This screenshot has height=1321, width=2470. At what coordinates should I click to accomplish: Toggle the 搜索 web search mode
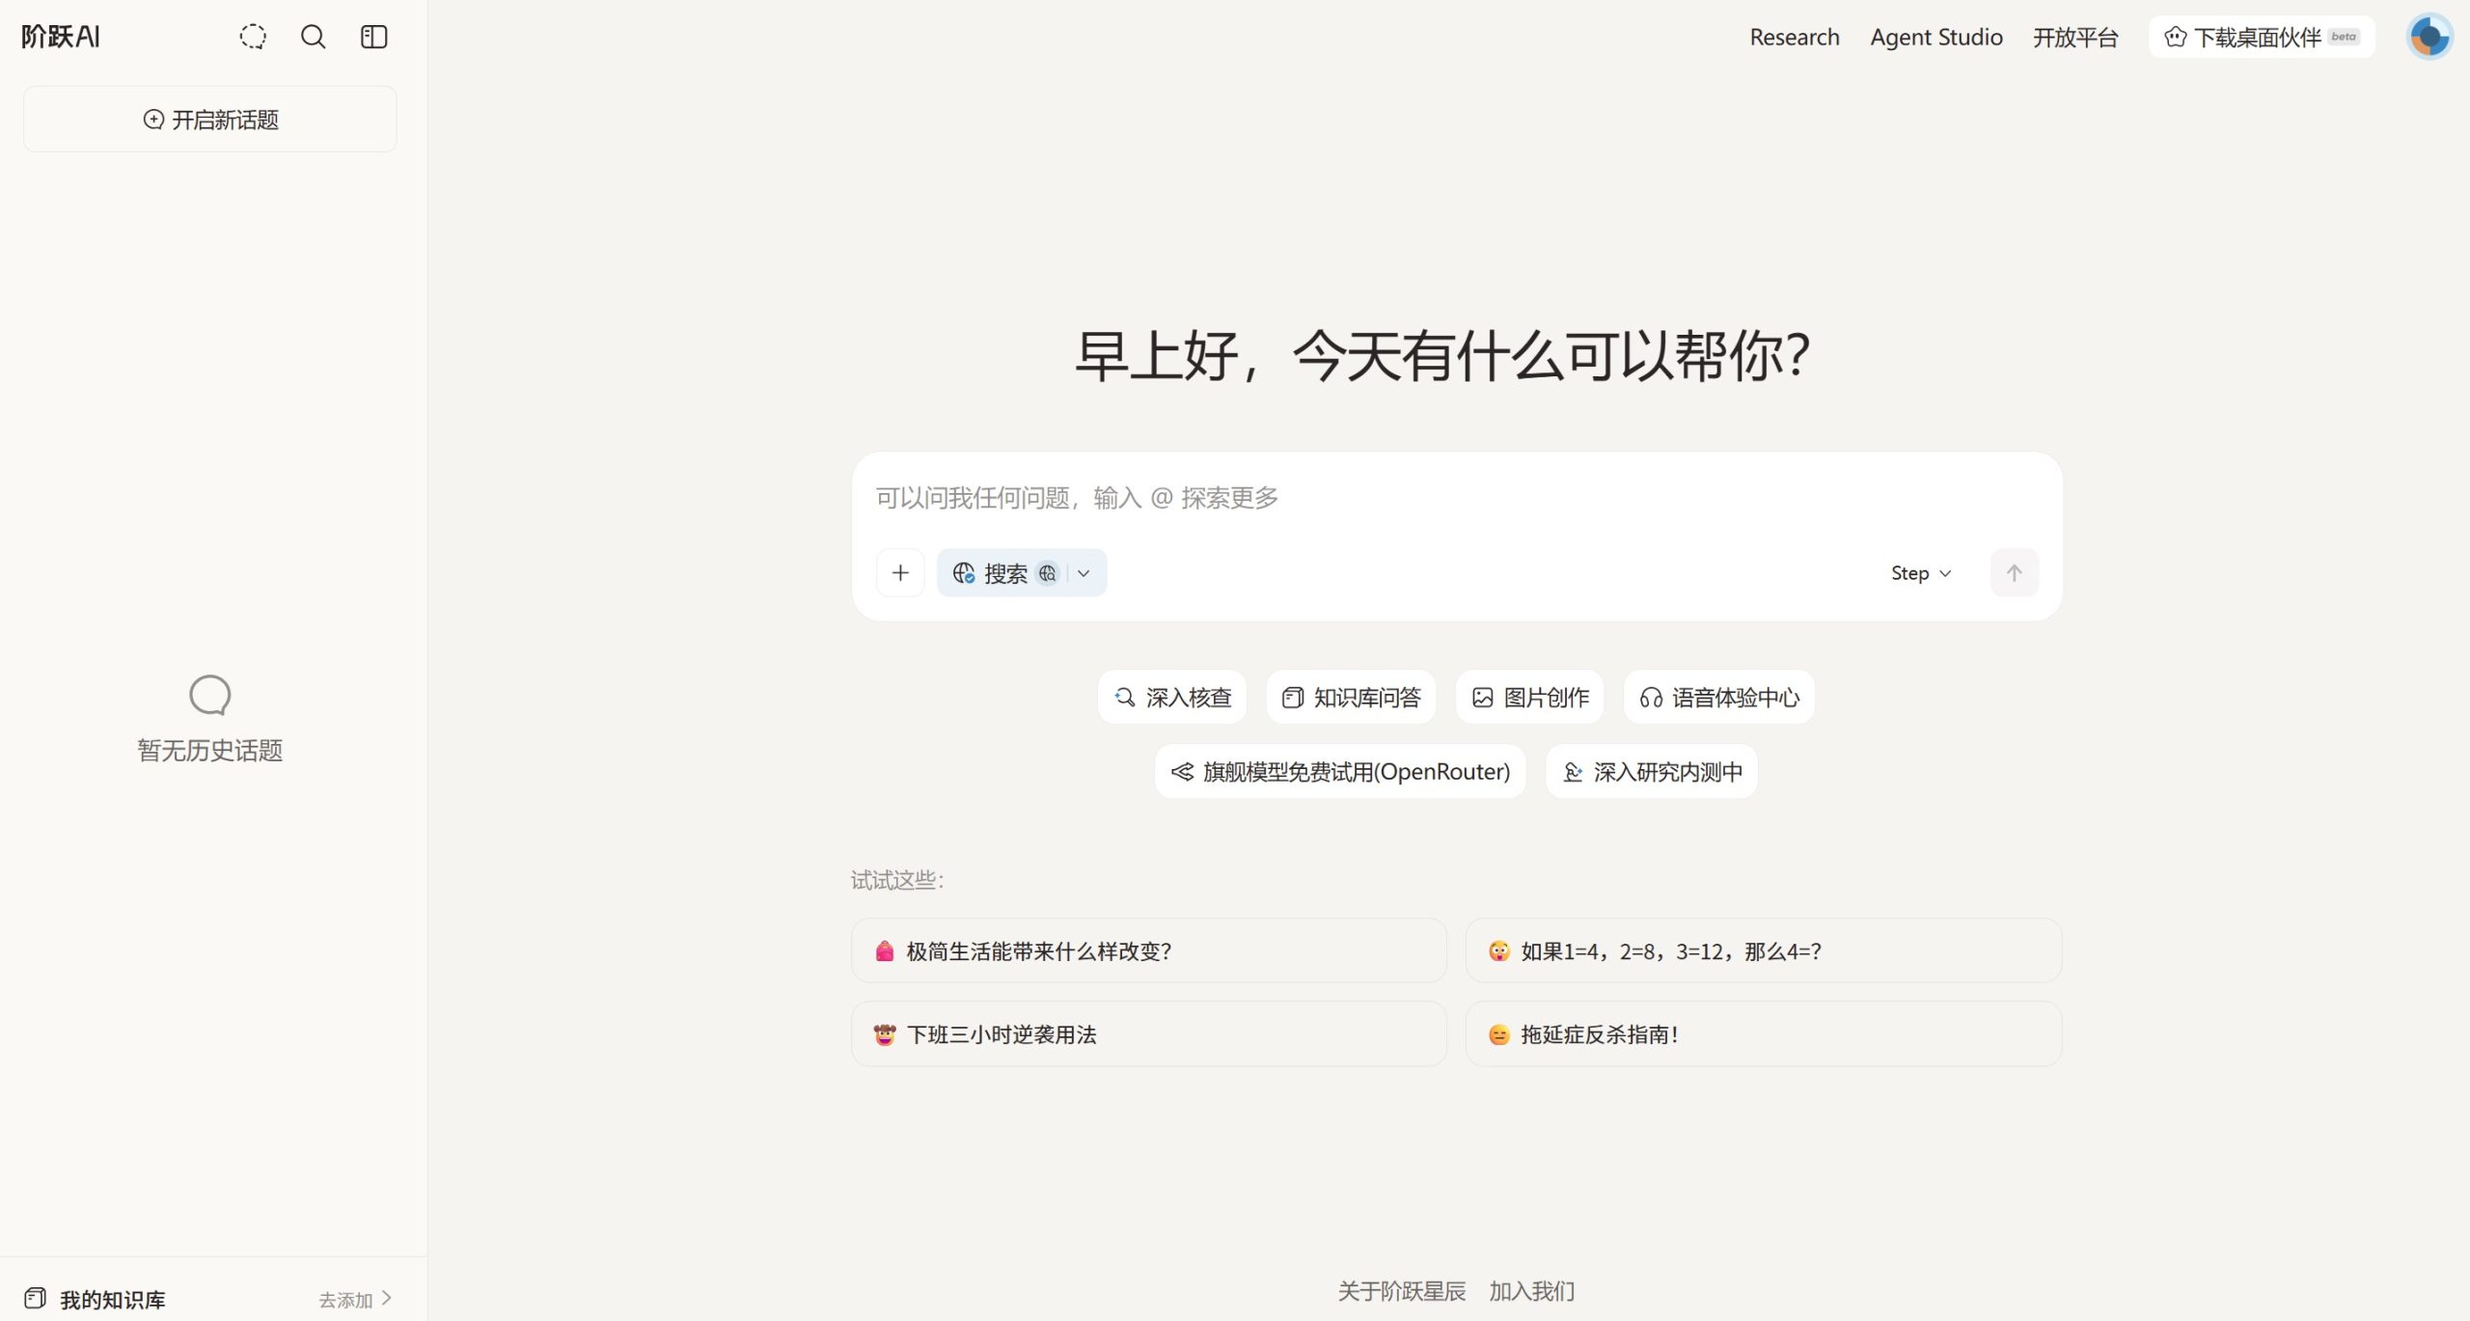pyautogui.click(x=997, y=572)
